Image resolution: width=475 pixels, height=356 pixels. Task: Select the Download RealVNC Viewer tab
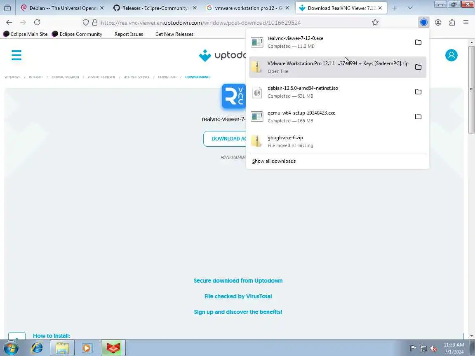[x=341, y=8]
